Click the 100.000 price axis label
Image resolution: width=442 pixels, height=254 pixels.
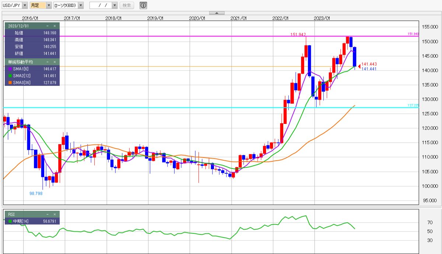point(429,186)
